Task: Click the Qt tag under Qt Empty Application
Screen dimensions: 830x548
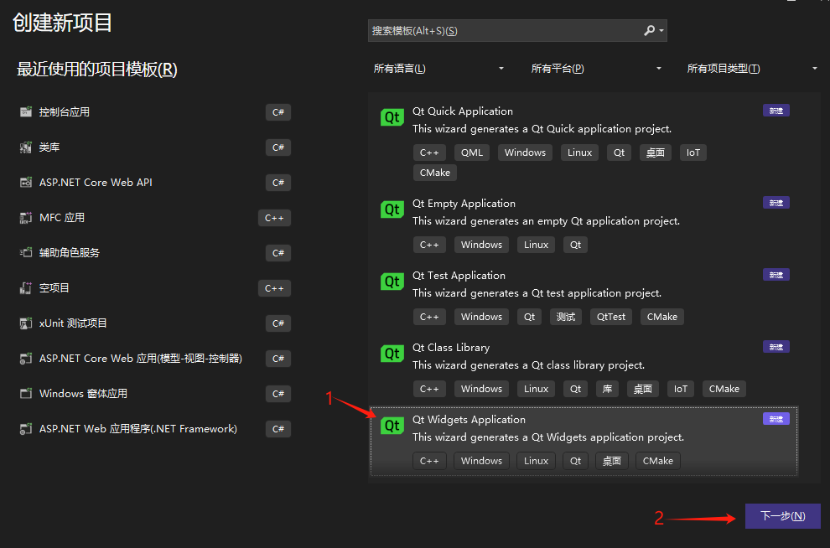Action: 575,245
